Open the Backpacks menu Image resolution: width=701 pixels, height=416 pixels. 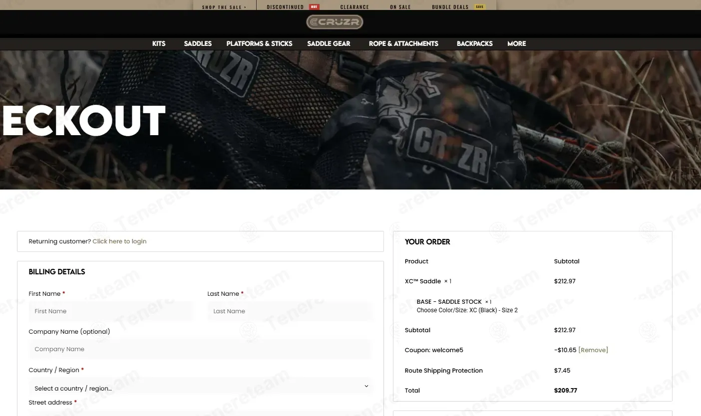[x=474, y=43]
